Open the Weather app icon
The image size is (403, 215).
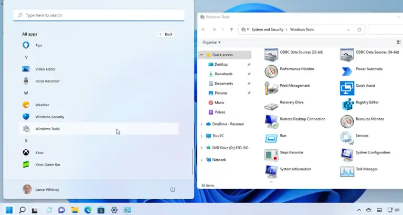pyautogui.click(x=26, y=105)
